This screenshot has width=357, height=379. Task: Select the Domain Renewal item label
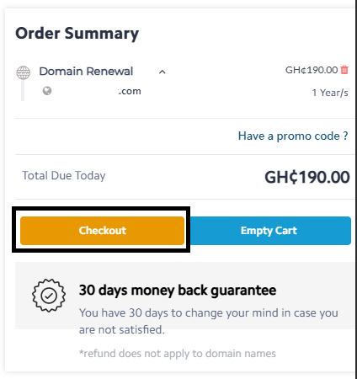coord(86,72)
